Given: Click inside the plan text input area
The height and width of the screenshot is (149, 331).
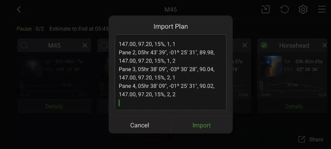Looking at the screenshot, I should tap(170, 72).
